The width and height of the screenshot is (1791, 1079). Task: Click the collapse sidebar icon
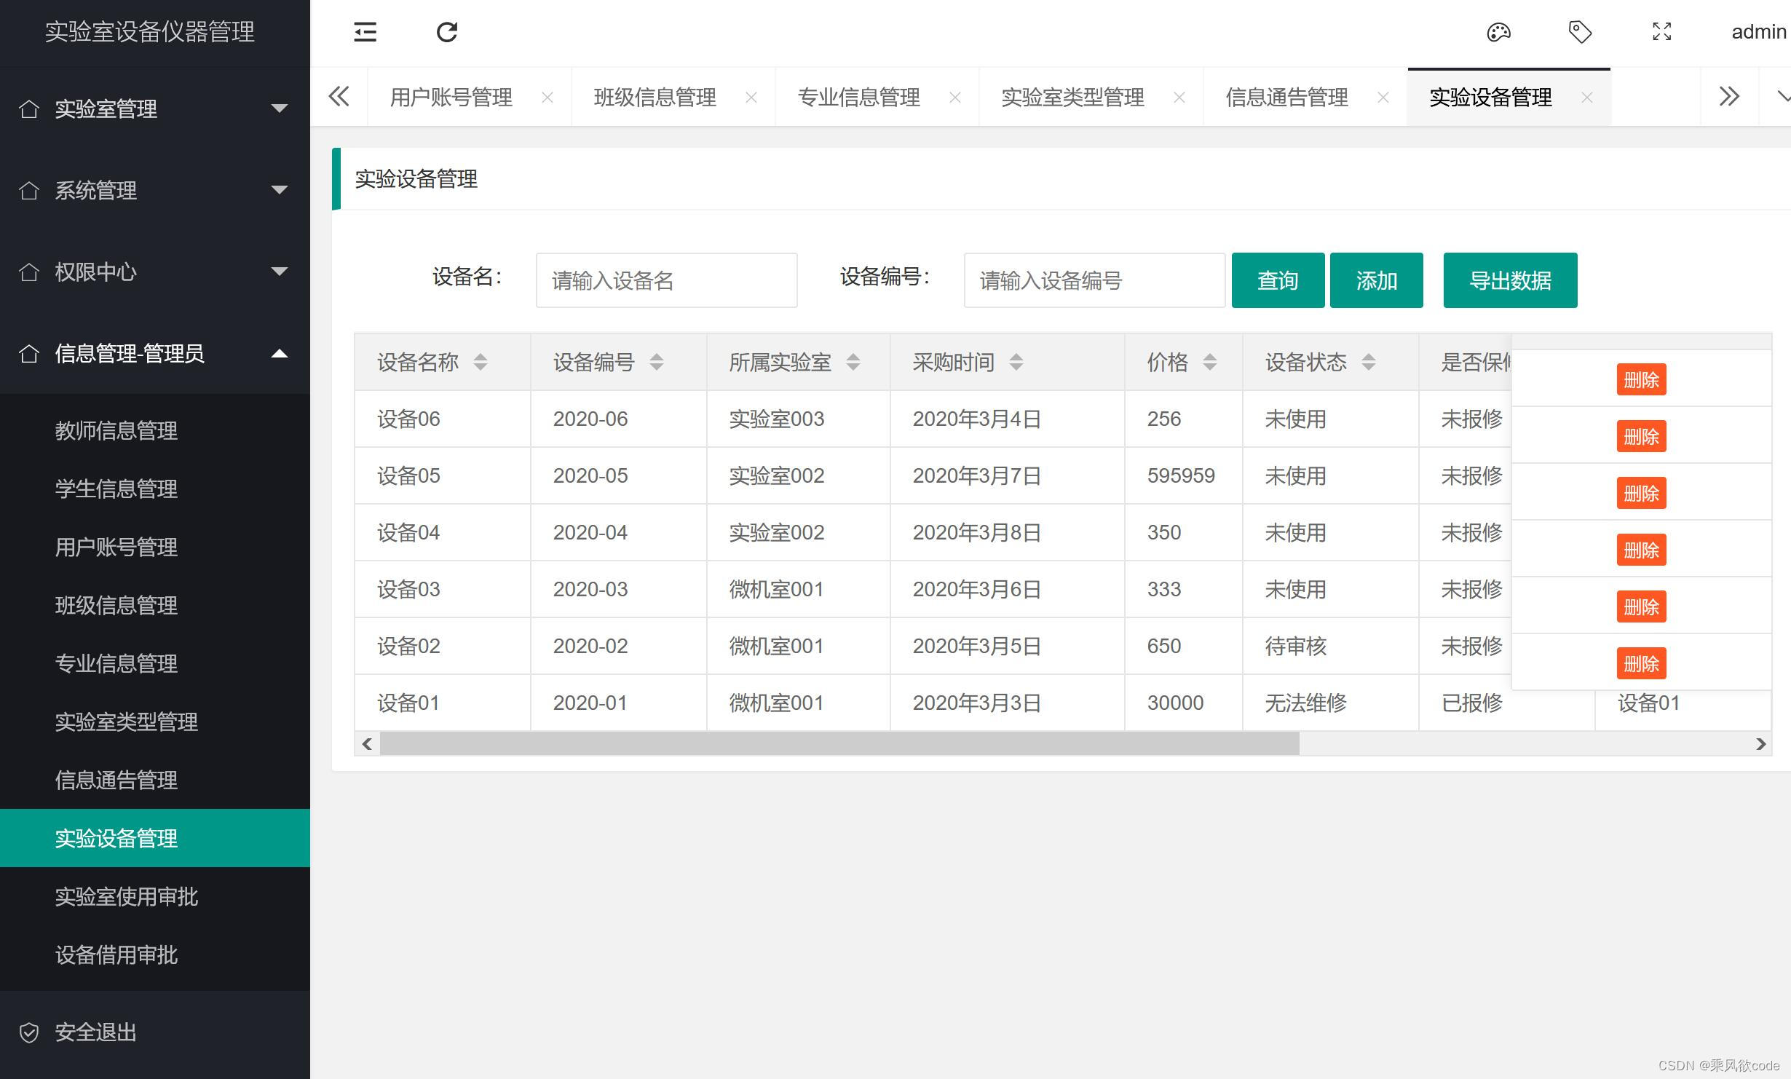[365, 32]
